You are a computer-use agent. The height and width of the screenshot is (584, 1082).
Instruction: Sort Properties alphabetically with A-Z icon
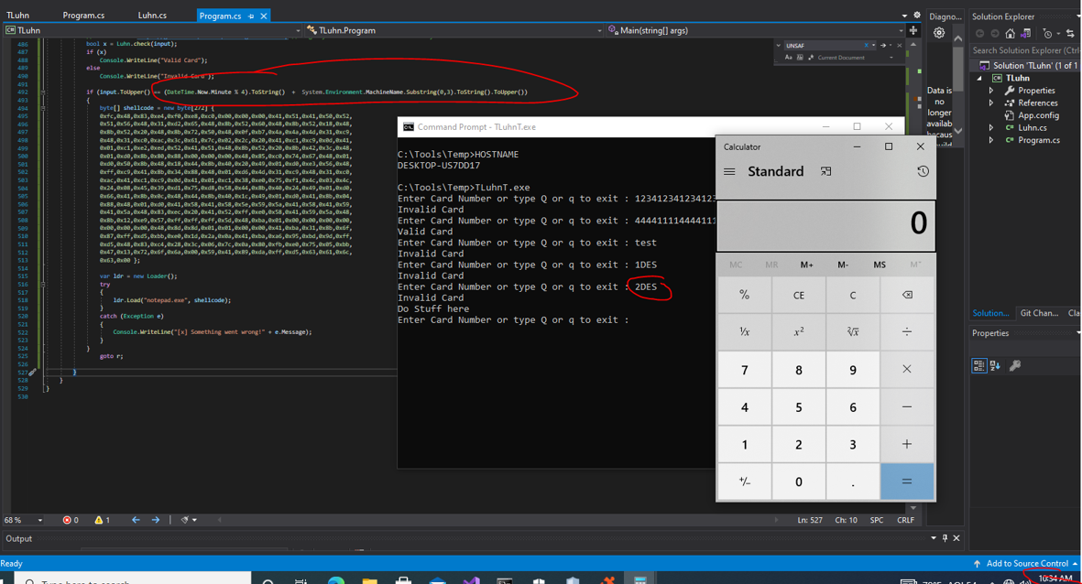tap(995, 365)
